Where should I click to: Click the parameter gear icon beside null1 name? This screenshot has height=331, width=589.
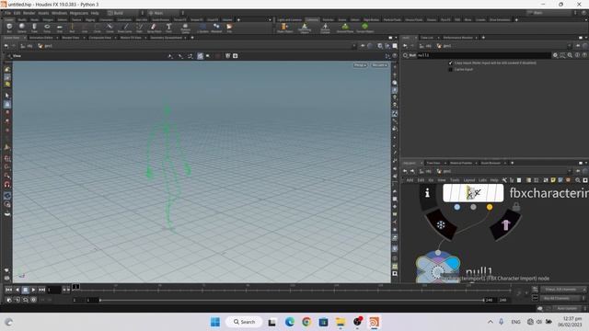click(x=555, y=55)
